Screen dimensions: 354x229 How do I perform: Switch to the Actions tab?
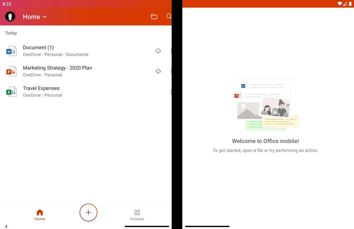[x=137, y=215]
